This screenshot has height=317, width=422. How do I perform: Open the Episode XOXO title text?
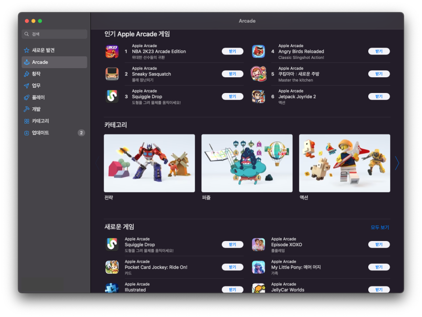[287, 245]
